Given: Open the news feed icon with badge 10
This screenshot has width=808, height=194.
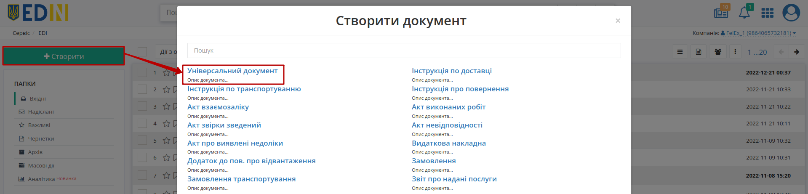Looking at the screenshot, I should click(721, 13).
